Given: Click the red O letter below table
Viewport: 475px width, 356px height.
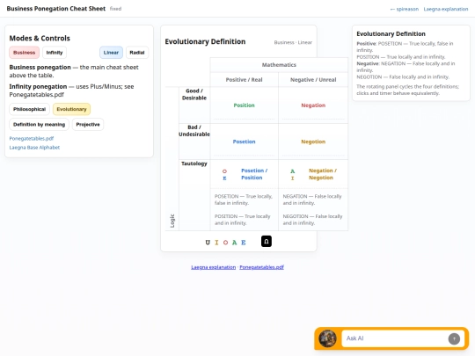Looking at the screenshot, I should point(225,243).
